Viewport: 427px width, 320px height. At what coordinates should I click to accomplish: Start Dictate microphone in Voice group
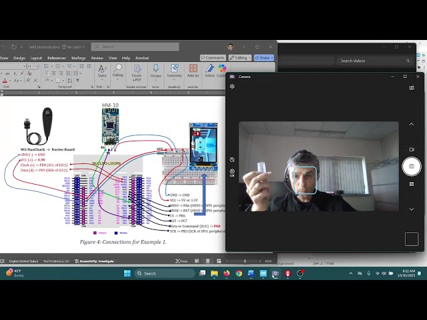tap(155, 72)
